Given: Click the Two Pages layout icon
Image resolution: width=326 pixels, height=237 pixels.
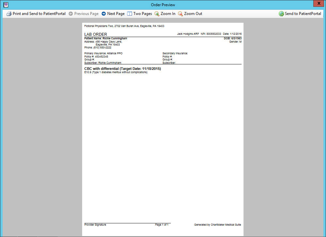Looking at the screenshot, I should (129, 14).
